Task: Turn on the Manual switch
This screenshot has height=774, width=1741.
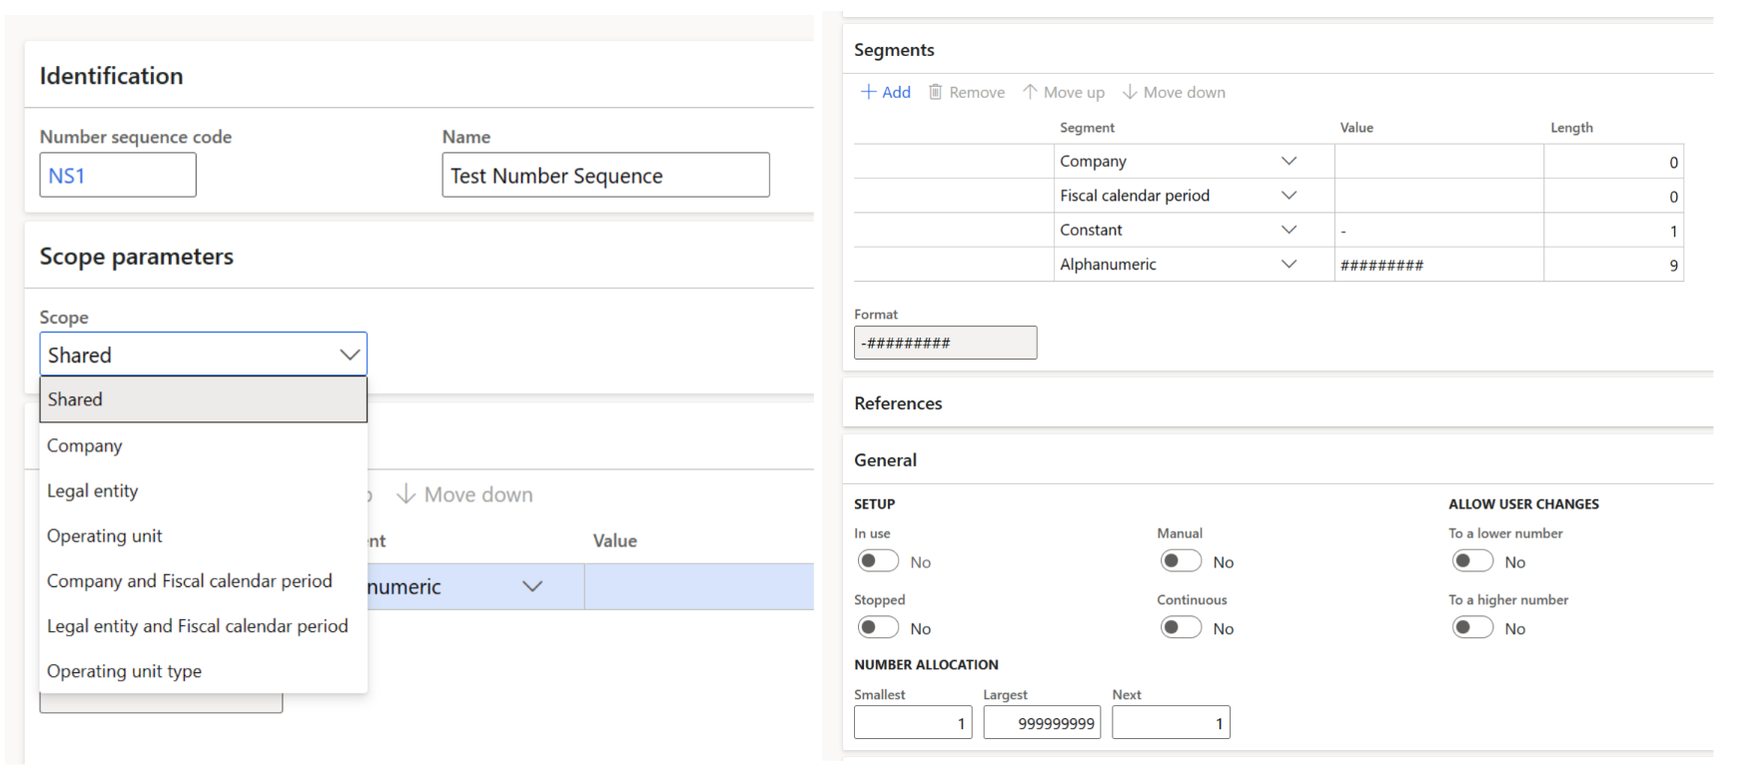Action: [x=1181, y=561]
